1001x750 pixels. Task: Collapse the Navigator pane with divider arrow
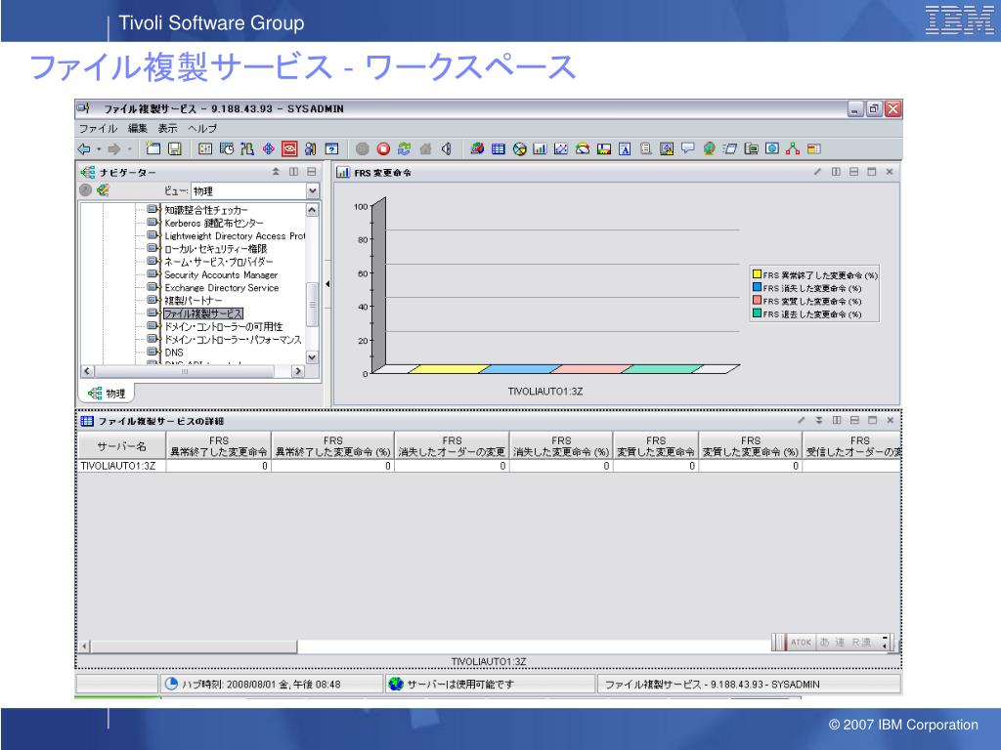click(327, 284)
